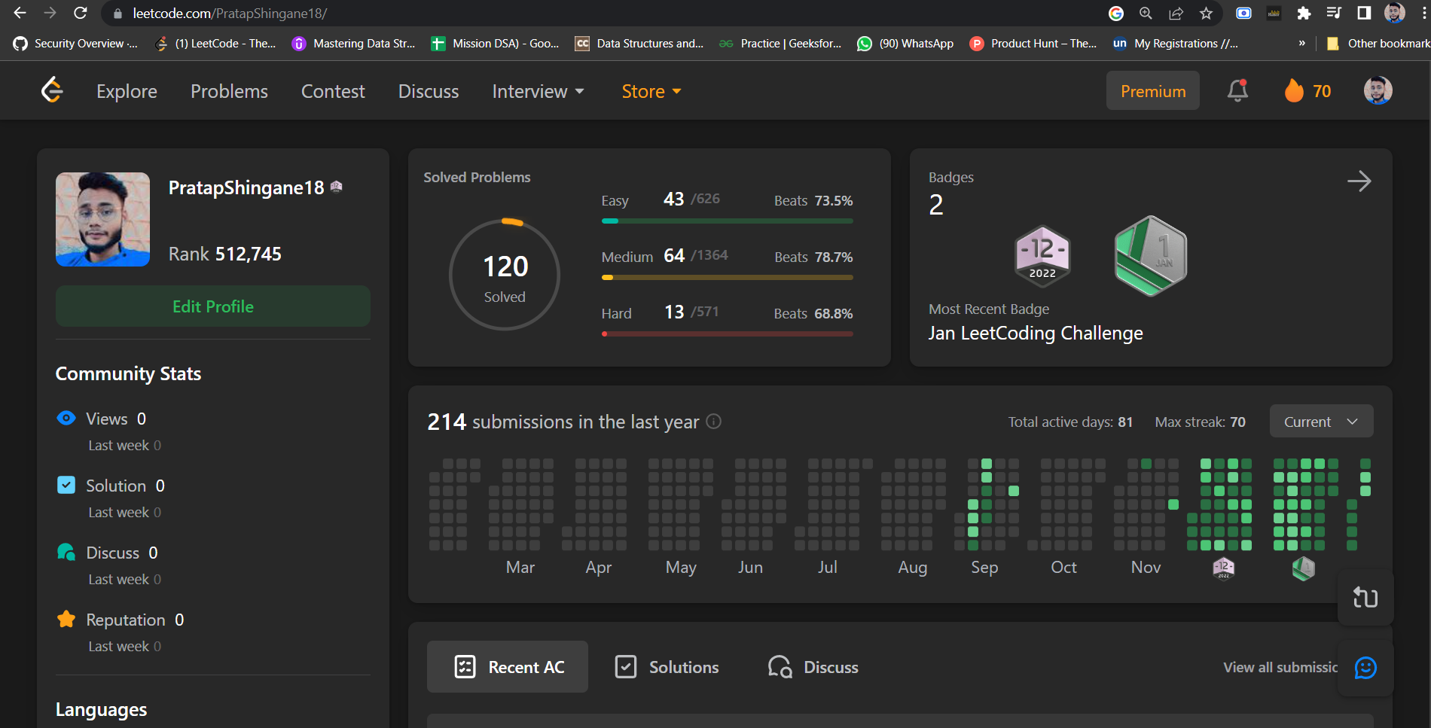Click the Premium button

point(1152,91)
